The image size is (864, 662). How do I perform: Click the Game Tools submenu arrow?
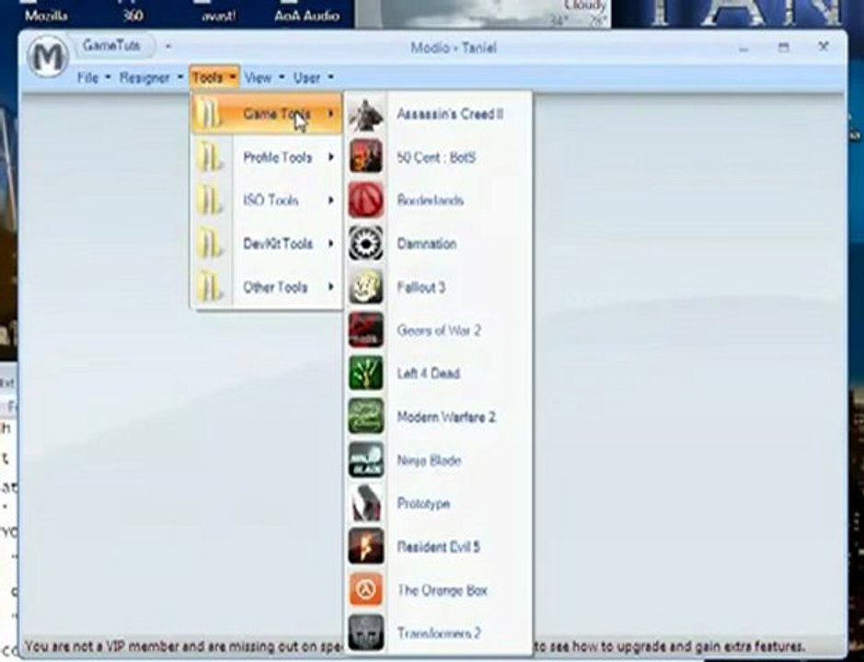tap(330, 114)
